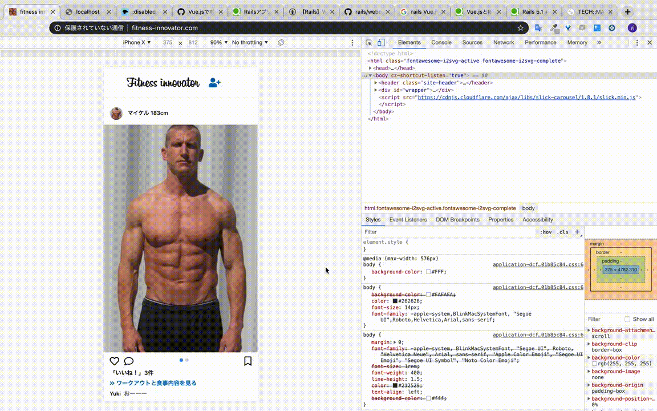Check the Show all checkbox
The width and height of the screenshot is (657, 411).
click(627, 319)
